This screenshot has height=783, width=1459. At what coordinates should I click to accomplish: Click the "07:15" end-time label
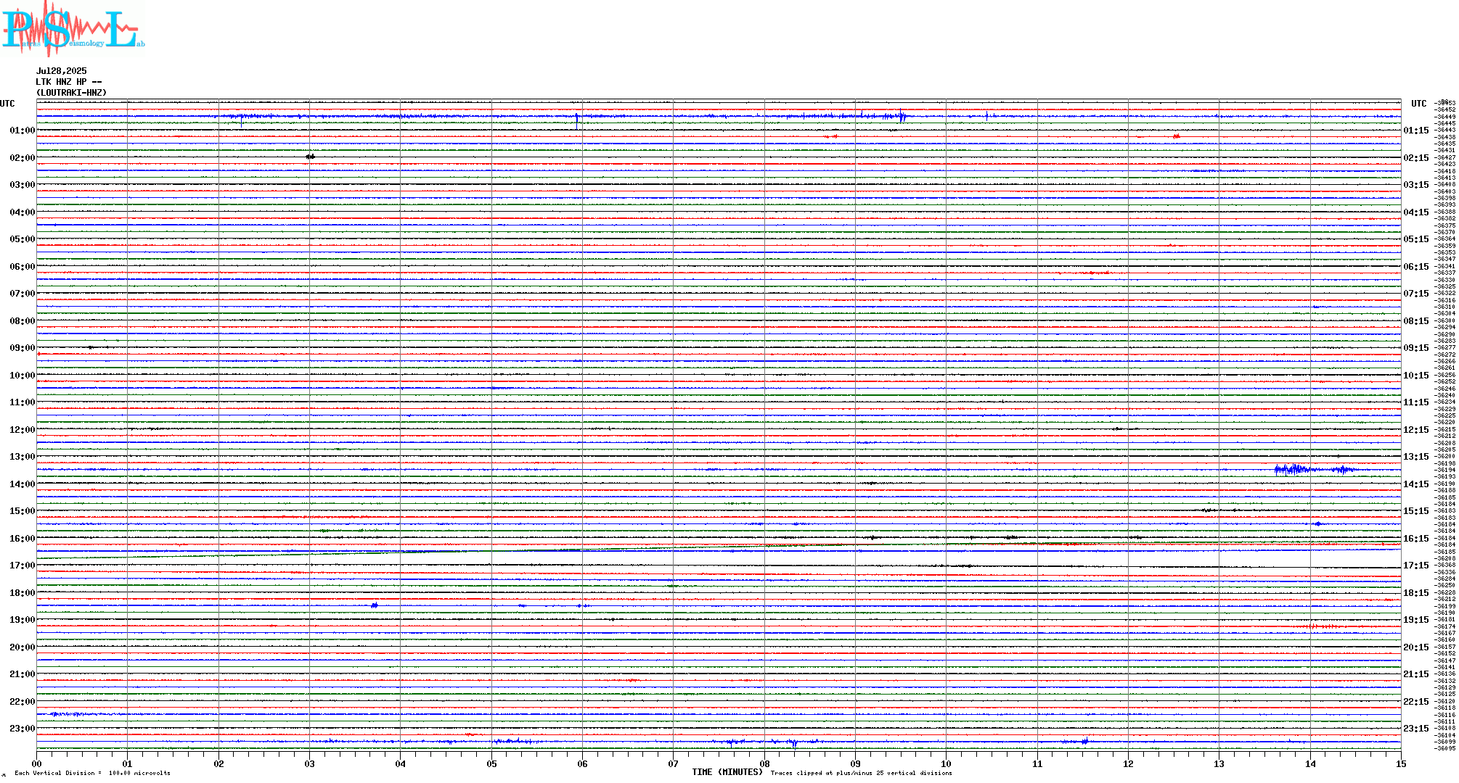(1415, 294)
